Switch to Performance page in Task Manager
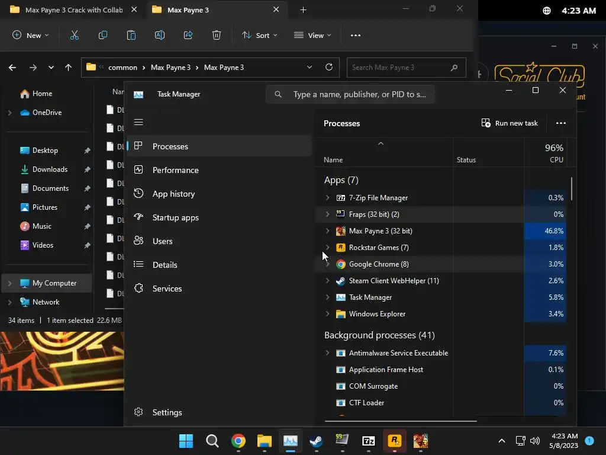This screenshot has height=455, width=606. [x=219, y=170]
